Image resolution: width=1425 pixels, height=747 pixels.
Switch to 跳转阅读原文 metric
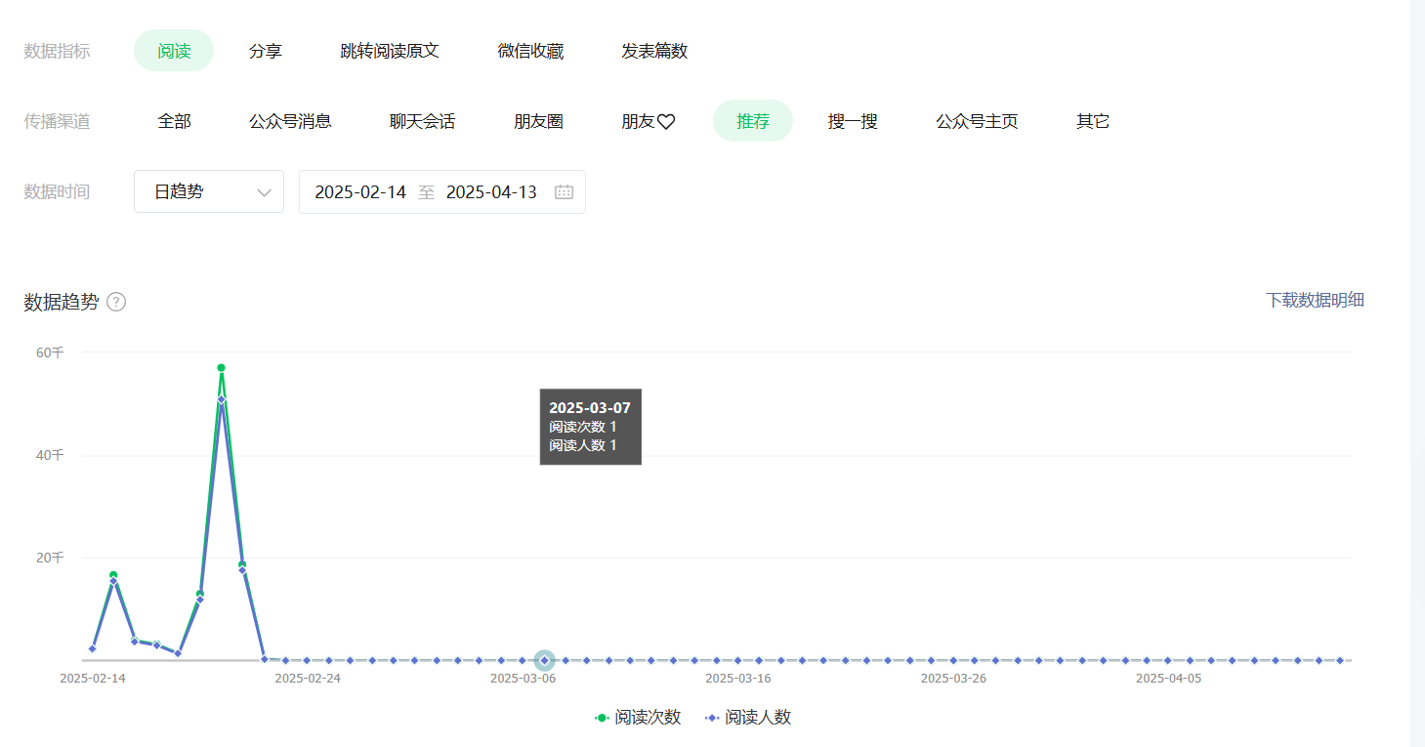click(390, 51)
